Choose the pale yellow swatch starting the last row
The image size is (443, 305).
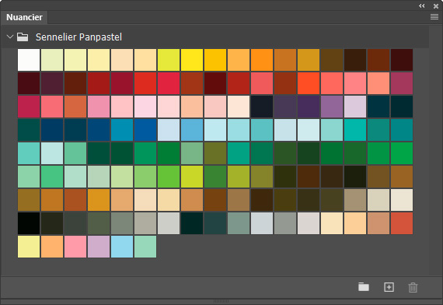pos(29,247)
